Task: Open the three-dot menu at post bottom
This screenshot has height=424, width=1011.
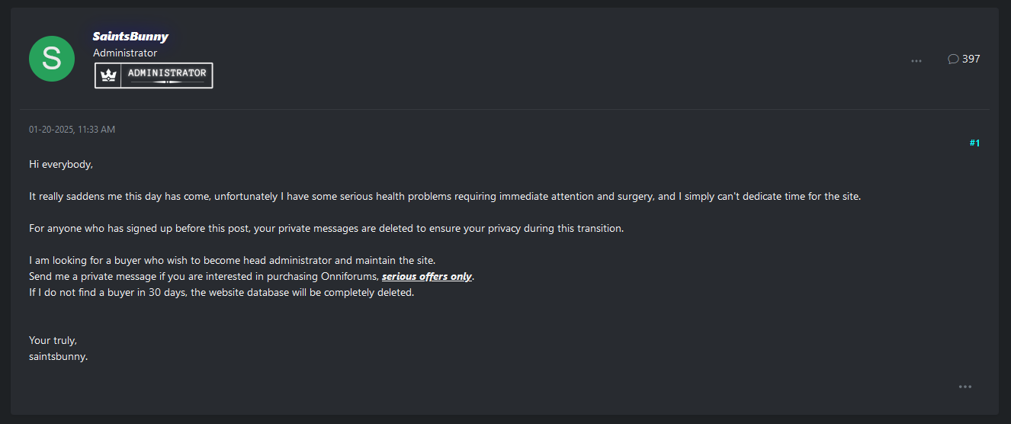Action: point(965,387)
